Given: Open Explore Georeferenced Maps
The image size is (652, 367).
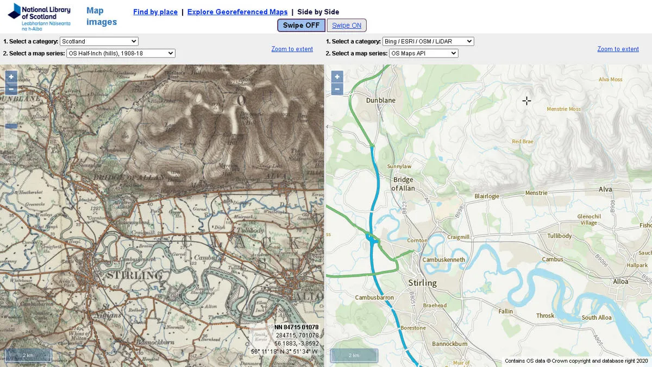Looking at the screenshot, I should [x=237, y=11].
